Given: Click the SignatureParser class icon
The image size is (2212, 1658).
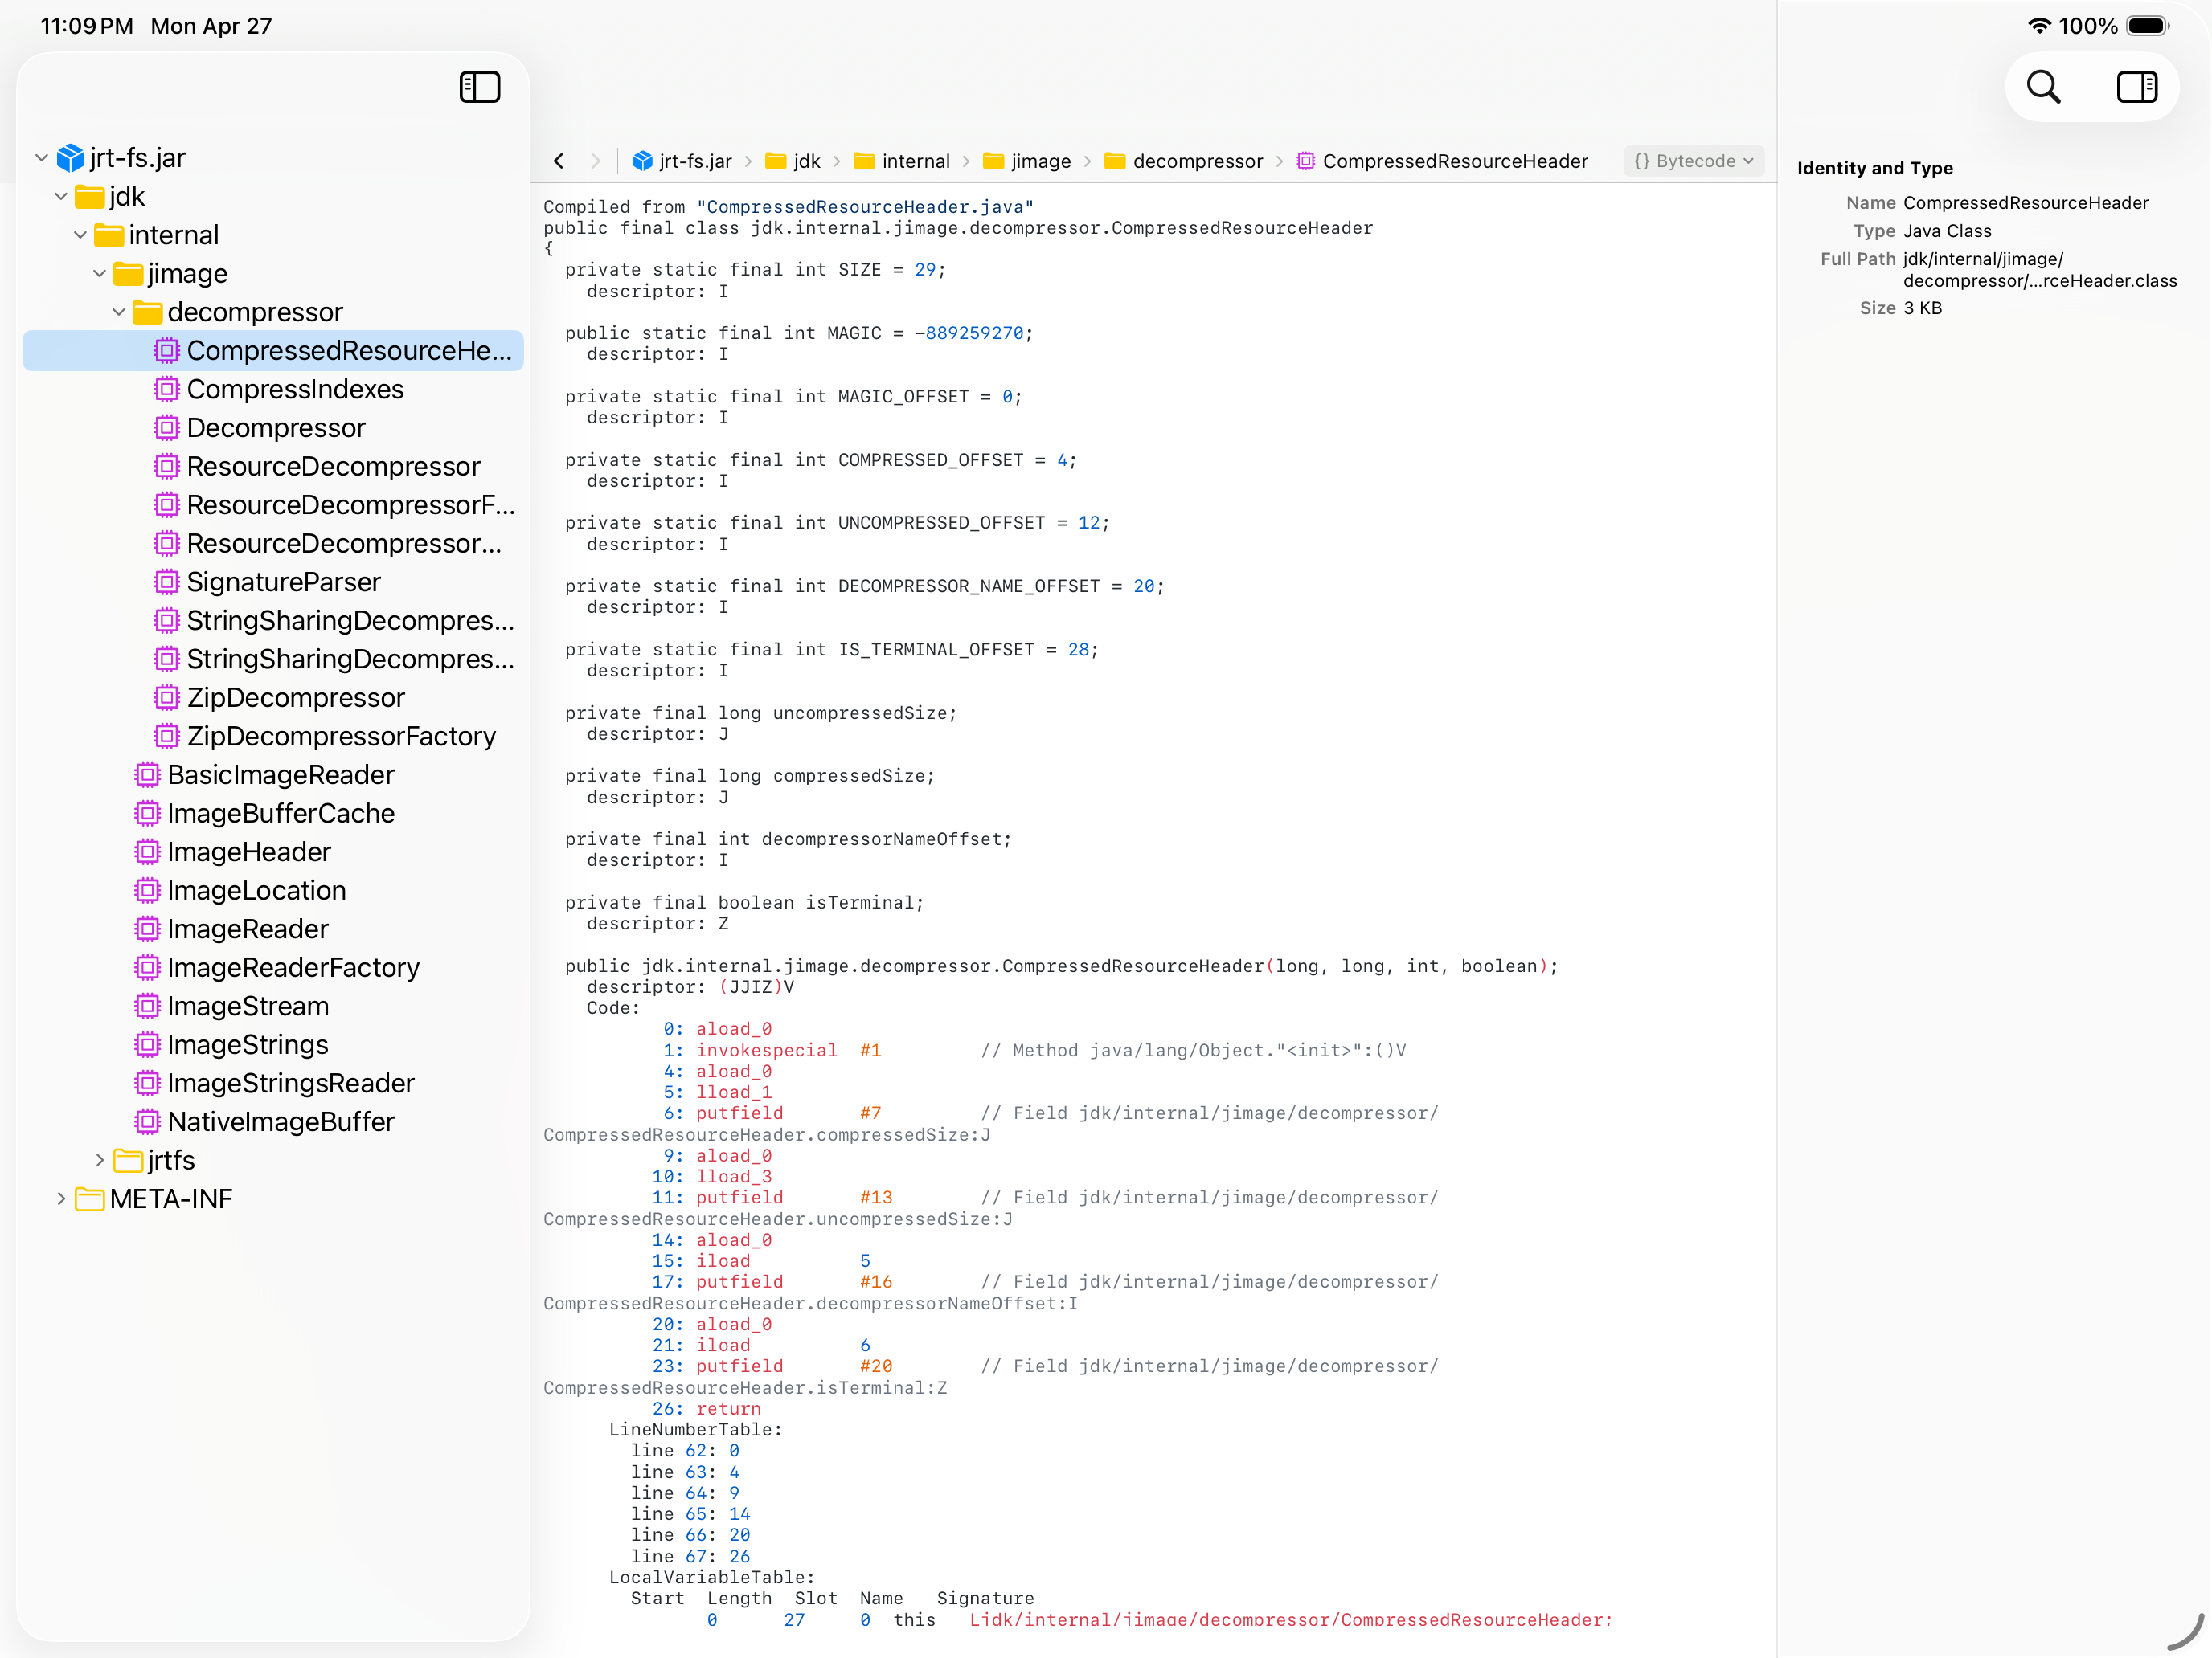Looking at the screenshot, I should tap(166, 582).
